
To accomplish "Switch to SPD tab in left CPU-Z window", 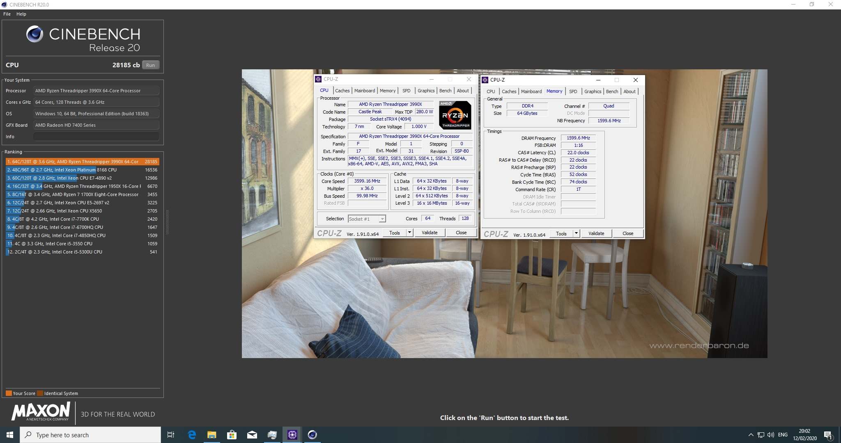I will click(x=406, y=91).
